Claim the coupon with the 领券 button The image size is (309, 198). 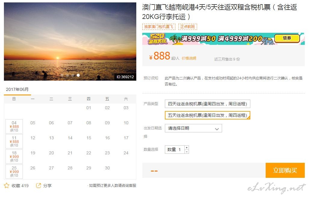coord(287,38)
